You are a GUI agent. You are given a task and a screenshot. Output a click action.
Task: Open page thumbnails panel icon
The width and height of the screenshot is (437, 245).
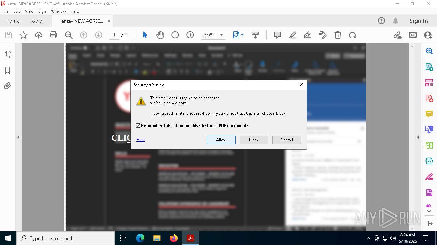click(8, 54)
